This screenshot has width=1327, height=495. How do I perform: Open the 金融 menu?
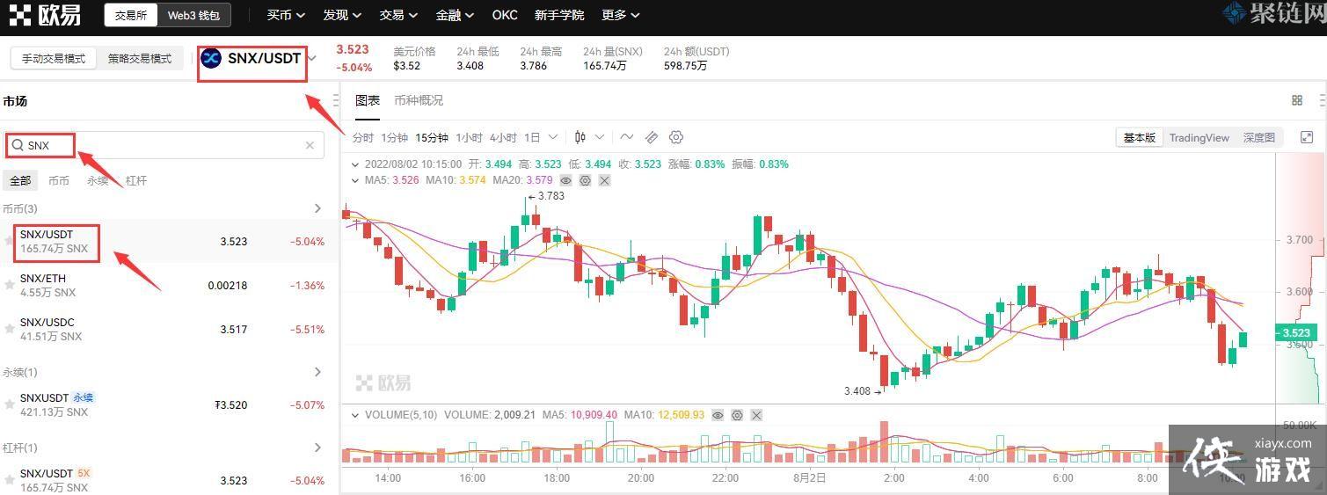point(455,15)
